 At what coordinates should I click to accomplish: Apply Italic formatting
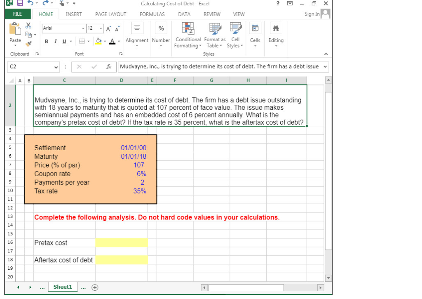point(55,41)
